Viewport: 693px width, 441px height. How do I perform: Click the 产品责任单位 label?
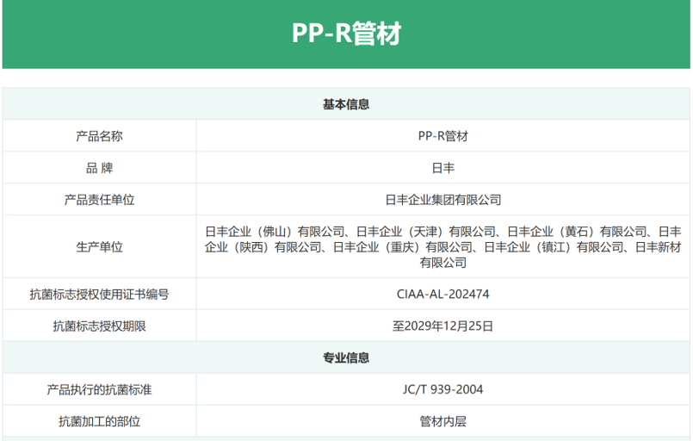point(100,200)
